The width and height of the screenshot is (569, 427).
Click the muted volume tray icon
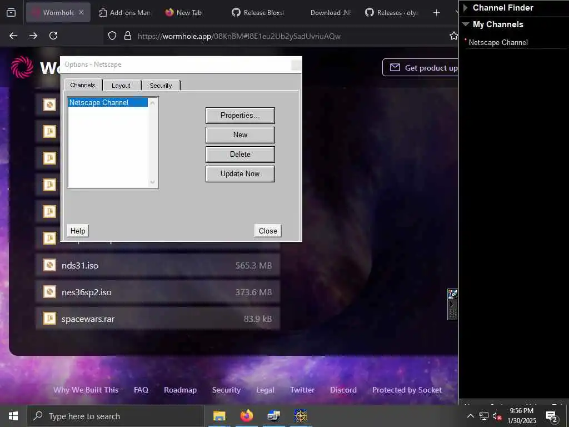click(x=497, y=416)
